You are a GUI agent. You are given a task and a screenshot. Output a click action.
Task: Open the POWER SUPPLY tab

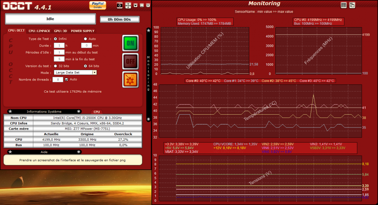83,31
